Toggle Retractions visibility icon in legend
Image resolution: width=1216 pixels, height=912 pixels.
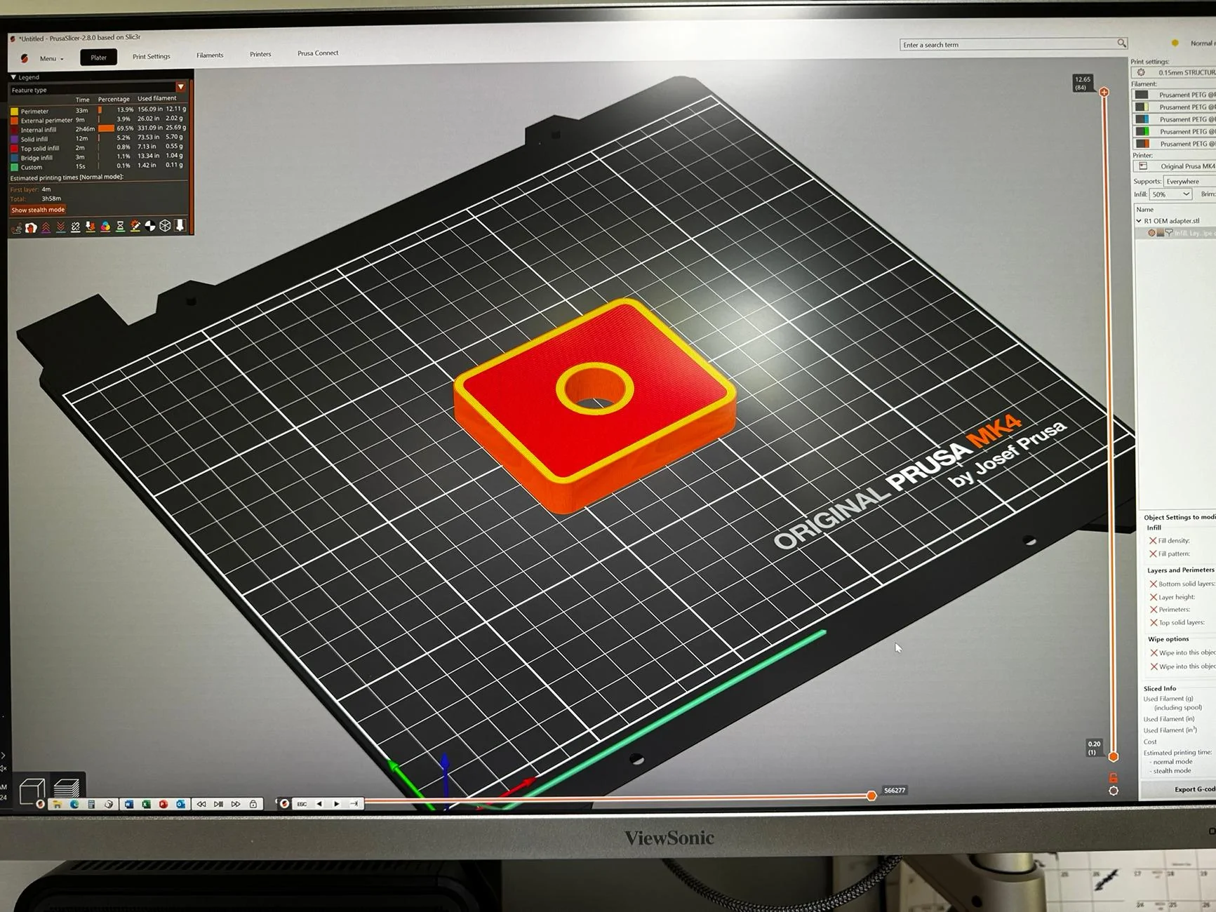tap(46, 227)
